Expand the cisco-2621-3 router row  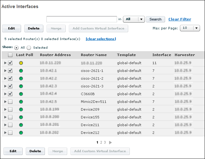coord(5,86)
